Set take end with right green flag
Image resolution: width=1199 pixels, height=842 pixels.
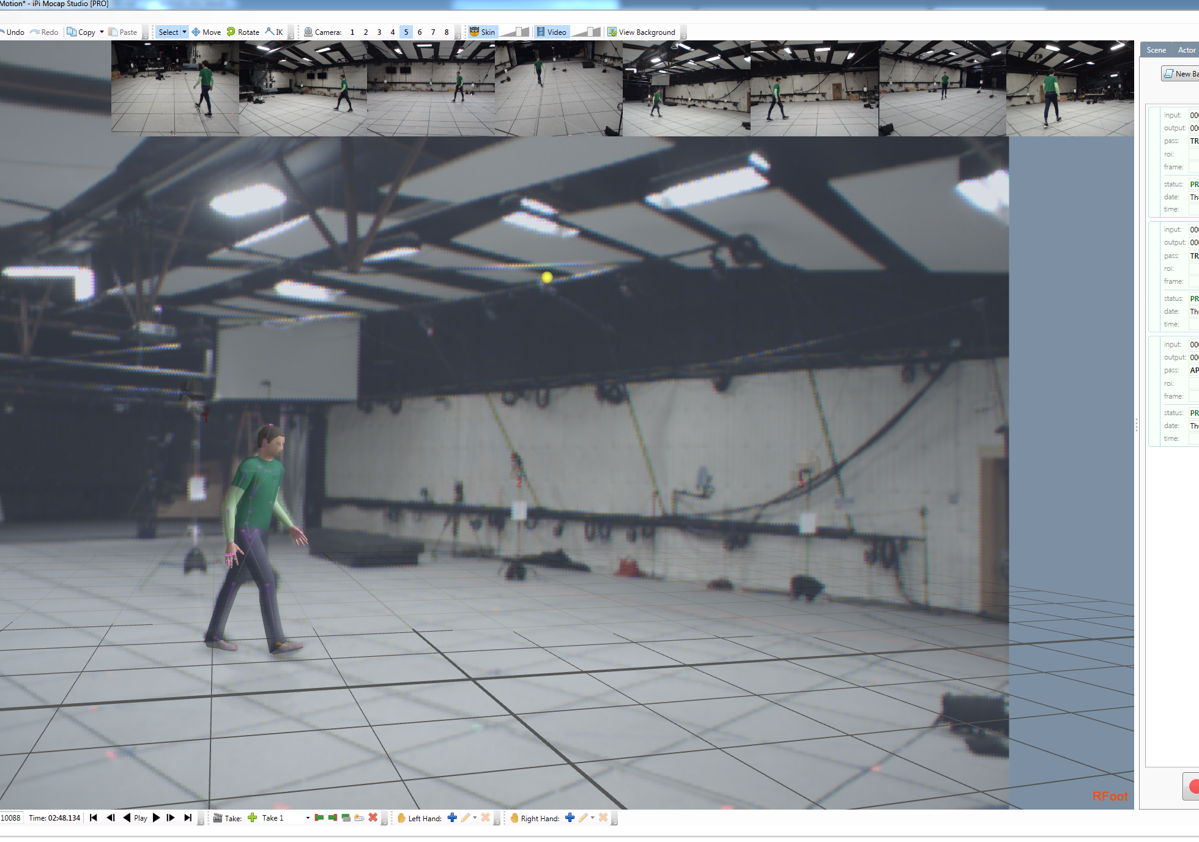(x=333, y=818)
